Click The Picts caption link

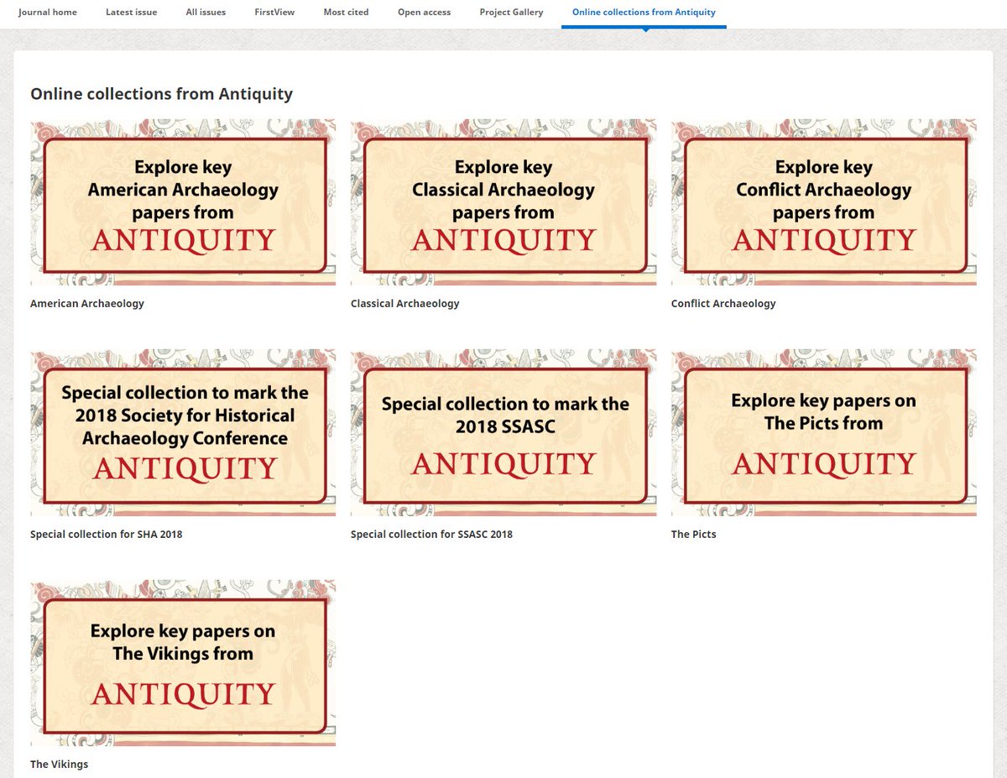694,535
